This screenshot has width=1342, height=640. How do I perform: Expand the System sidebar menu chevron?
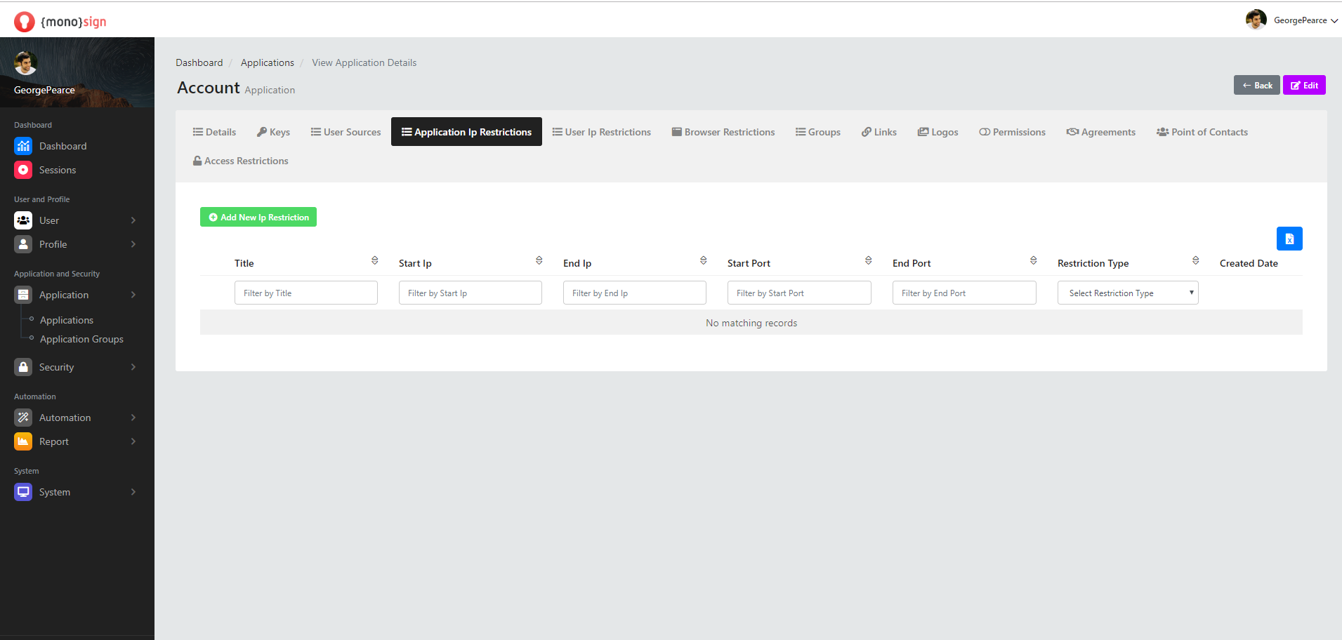(x=133, y=492)
